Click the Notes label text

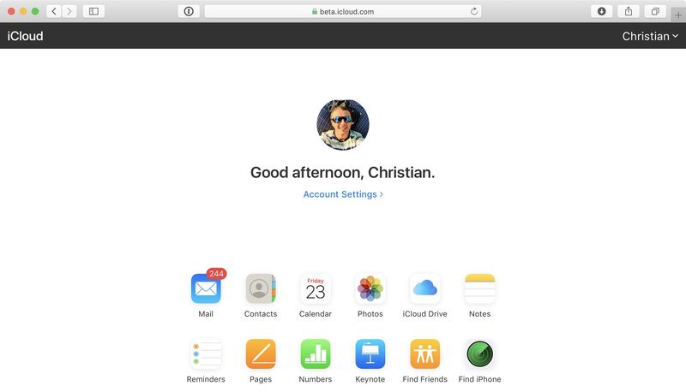pos(479,314)
